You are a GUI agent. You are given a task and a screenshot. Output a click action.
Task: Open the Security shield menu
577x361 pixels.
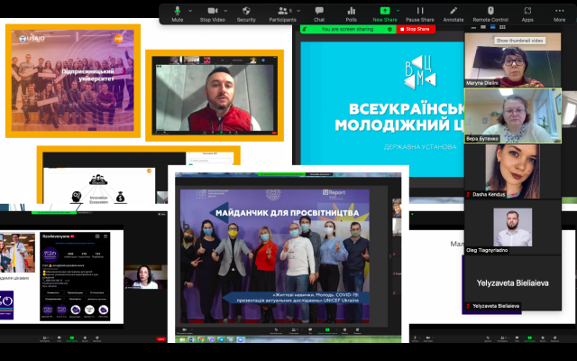click(246, 14)
